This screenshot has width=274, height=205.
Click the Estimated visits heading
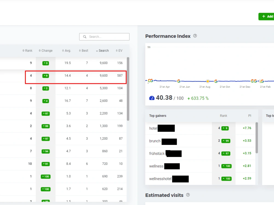pos(164,195)
